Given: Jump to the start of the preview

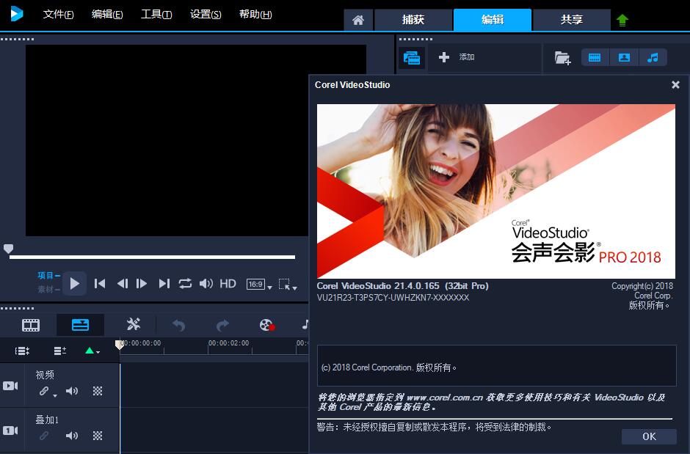Looking at the screenshot, I should click(100, 284).
